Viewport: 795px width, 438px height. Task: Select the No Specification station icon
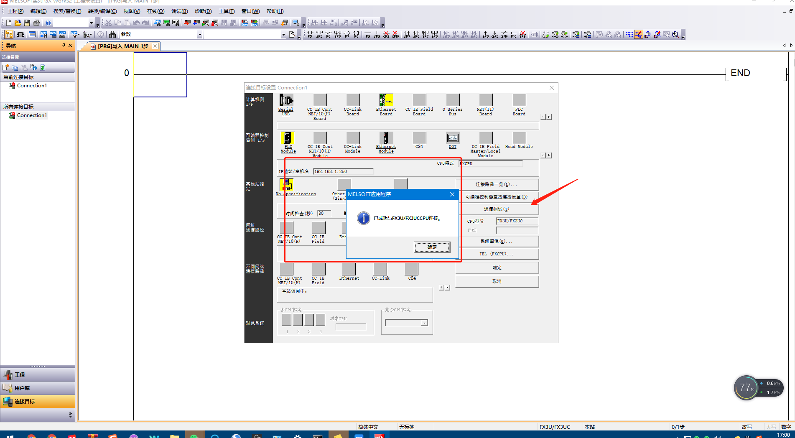[286, 184]
